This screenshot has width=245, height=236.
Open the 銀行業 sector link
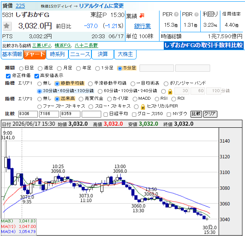(x=142, y=26)
